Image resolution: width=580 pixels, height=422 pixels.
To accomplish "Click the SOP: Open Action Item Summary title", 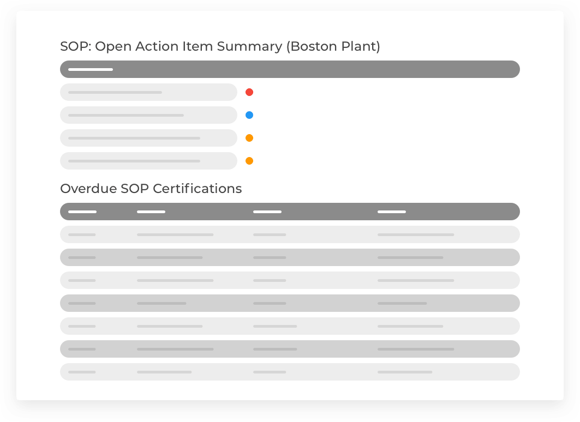I will tap(220, 46).
